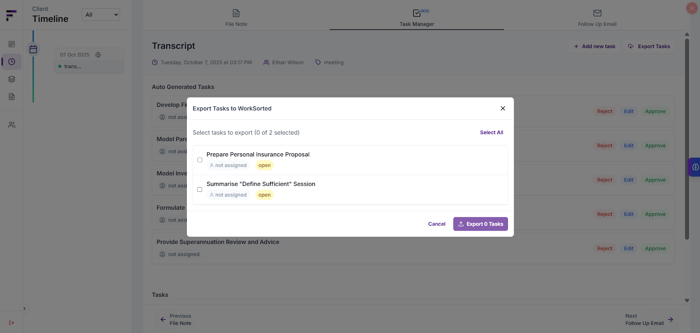This screenshot has height=333, width=700.
Task: Open the panel icon on right screen edge
Action: [695, 166]
